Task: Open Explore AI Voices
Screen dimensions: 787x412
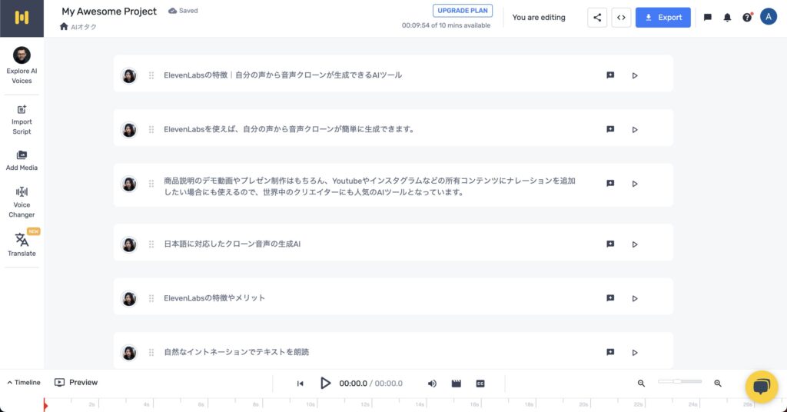Action: click(22, 65)
